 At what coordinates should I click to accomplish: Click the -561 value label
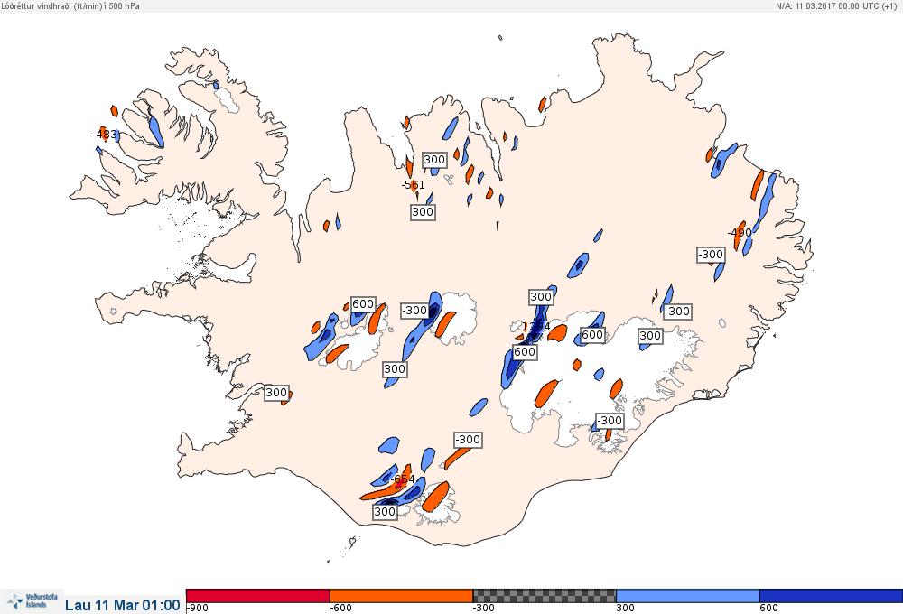point(413,185)
